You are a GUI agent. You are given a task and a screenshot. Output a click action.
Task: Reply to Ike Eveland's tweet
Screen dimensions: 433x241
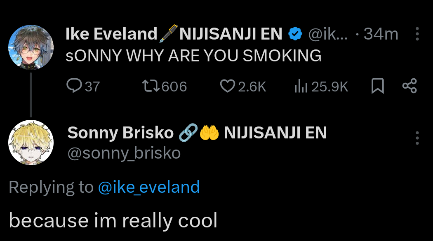(74, 86)
